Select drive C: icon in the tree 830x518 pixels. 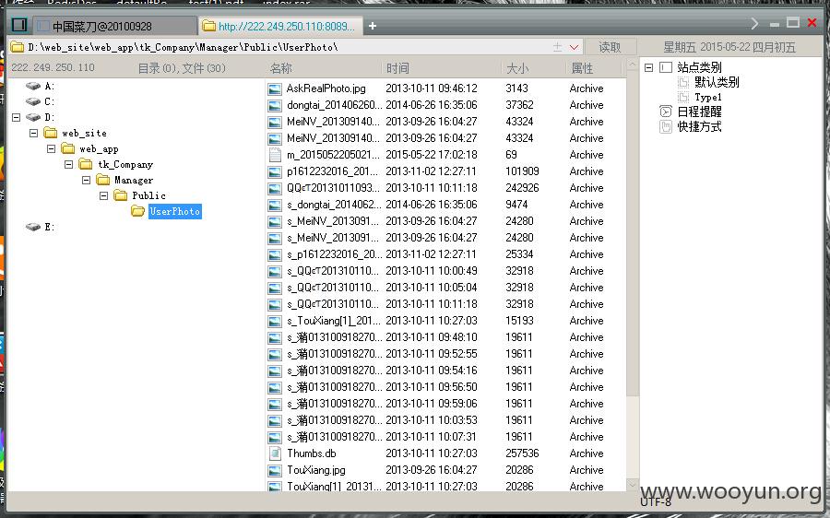click(33, 101)
